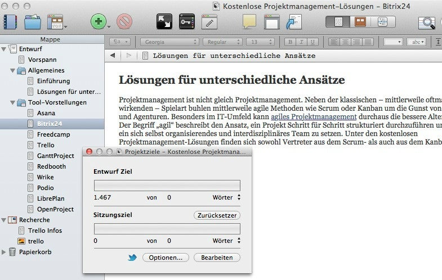Go back in document history

tap(113, 56)
